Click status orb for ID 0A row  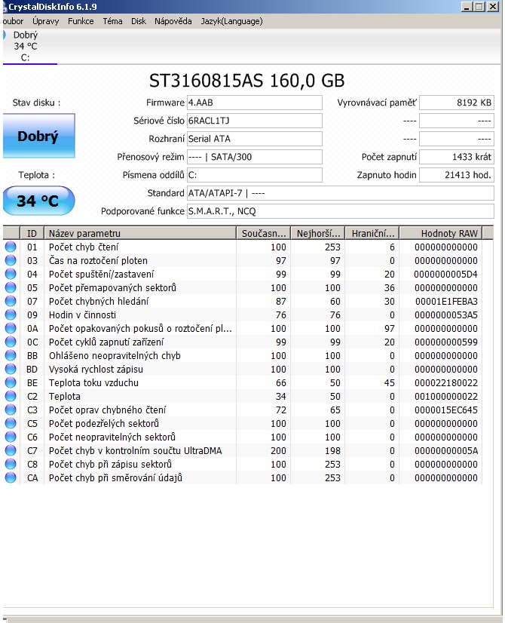coord(11,328)
